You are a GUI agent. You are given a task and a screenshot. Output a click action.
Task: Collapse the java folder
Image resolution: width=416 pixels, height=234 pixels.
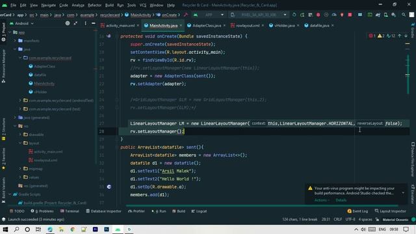[15, 49]
